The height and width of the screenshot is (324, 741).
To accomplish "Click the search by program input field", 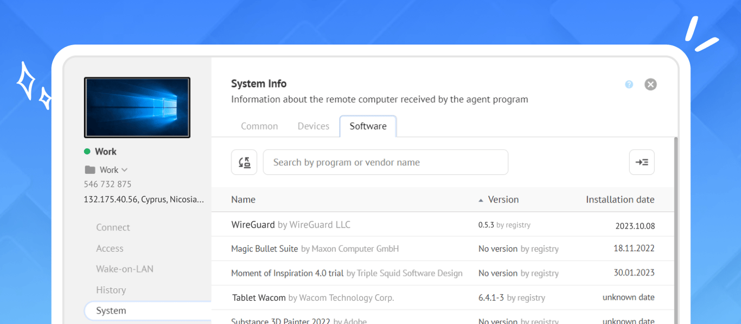I will [x=385, y=162].
